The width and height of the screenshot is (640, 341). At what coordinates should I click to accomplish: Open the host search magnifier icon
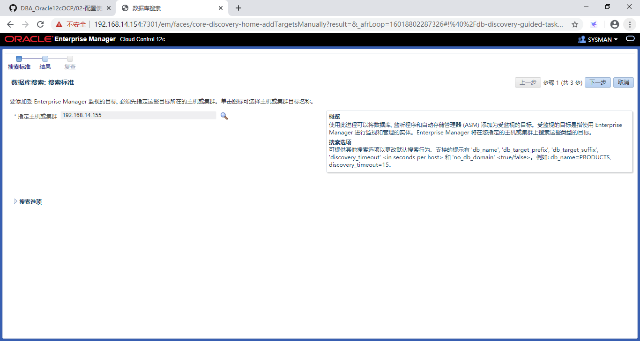point(224,116)
